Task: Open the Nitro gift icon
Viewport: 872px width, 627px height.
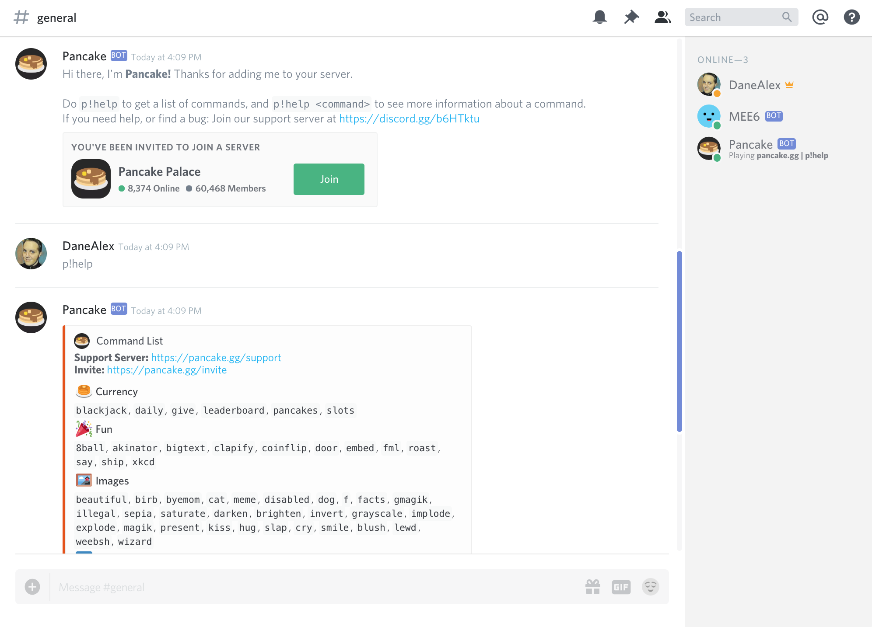Action: (593, 587)
